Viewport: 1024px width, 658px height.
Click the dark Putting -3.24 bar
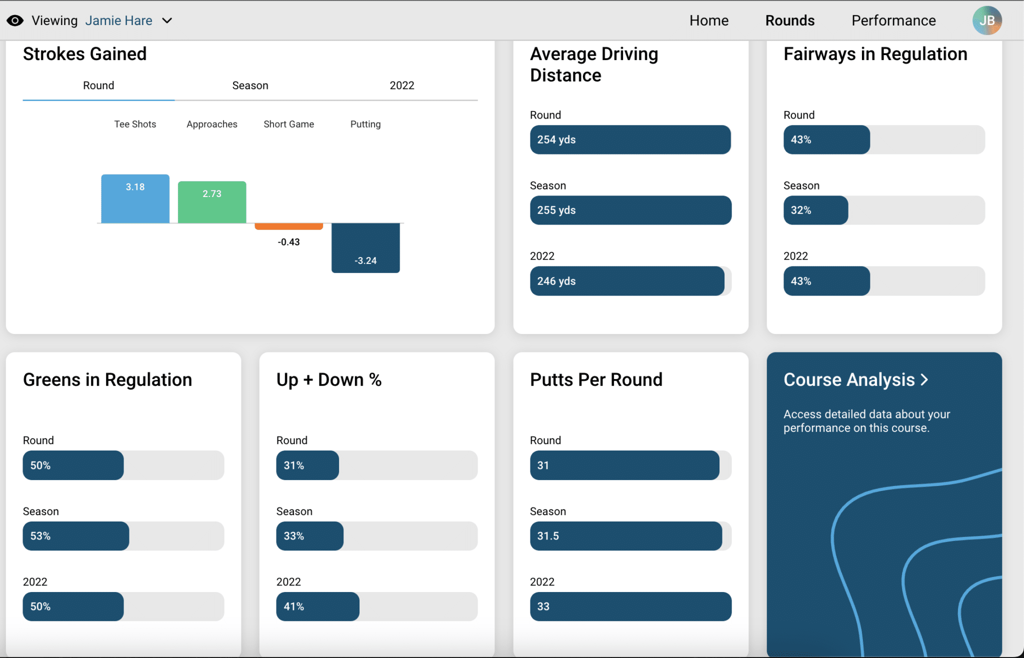pyautogui.click(x=365, y=248)
